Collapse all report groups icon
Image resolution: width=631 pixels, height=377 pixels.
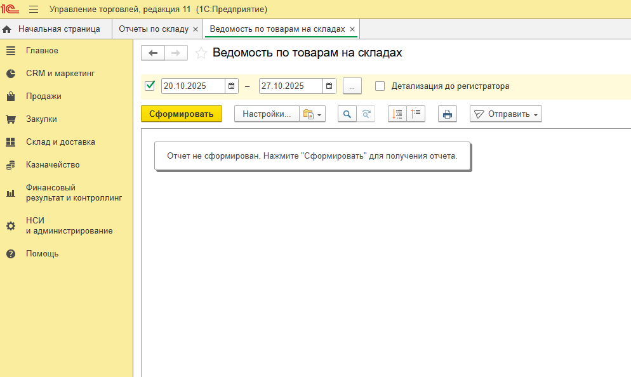416,114
